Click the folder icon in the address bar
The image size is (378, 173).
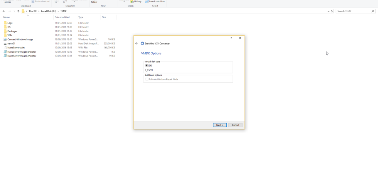pyautogui.click(x=23, y=11)
